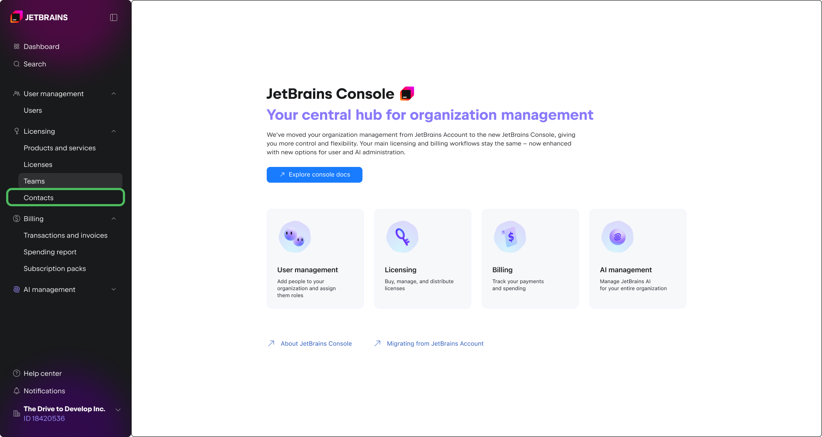Open the Search item in the sidebar
The image size is (822, 437).
(35, 64)
